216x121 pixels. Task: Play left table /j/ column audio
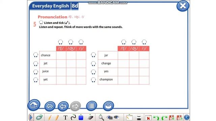[81, 42]
